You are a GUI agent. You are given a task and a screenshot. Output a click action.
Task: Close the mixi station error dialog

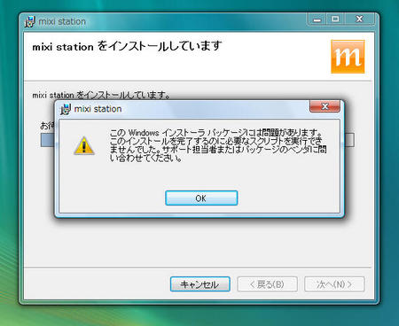coord(325,106)
